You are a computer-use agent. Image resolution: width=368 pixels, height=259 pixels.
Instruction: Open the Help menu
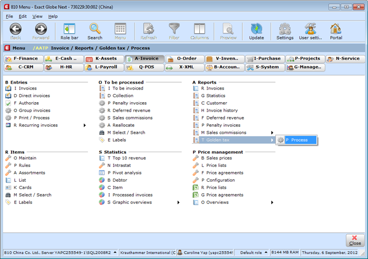(x=53, y=16)
